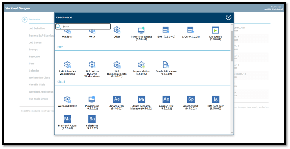The height and width of the screenshot is (149, 290).
Task: Open the SAP BusinessObjects (9.5.0.02) icon
Action: pyautogui.click(x=117, y=65)
